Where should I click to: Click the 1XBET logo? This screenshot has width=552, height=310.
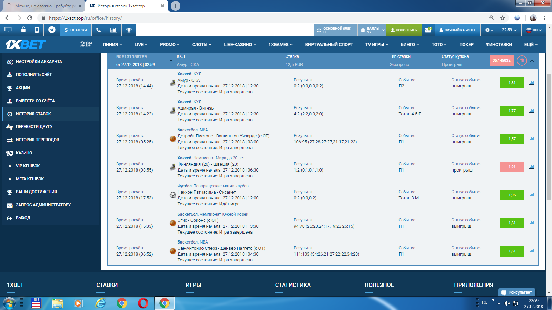26,44
